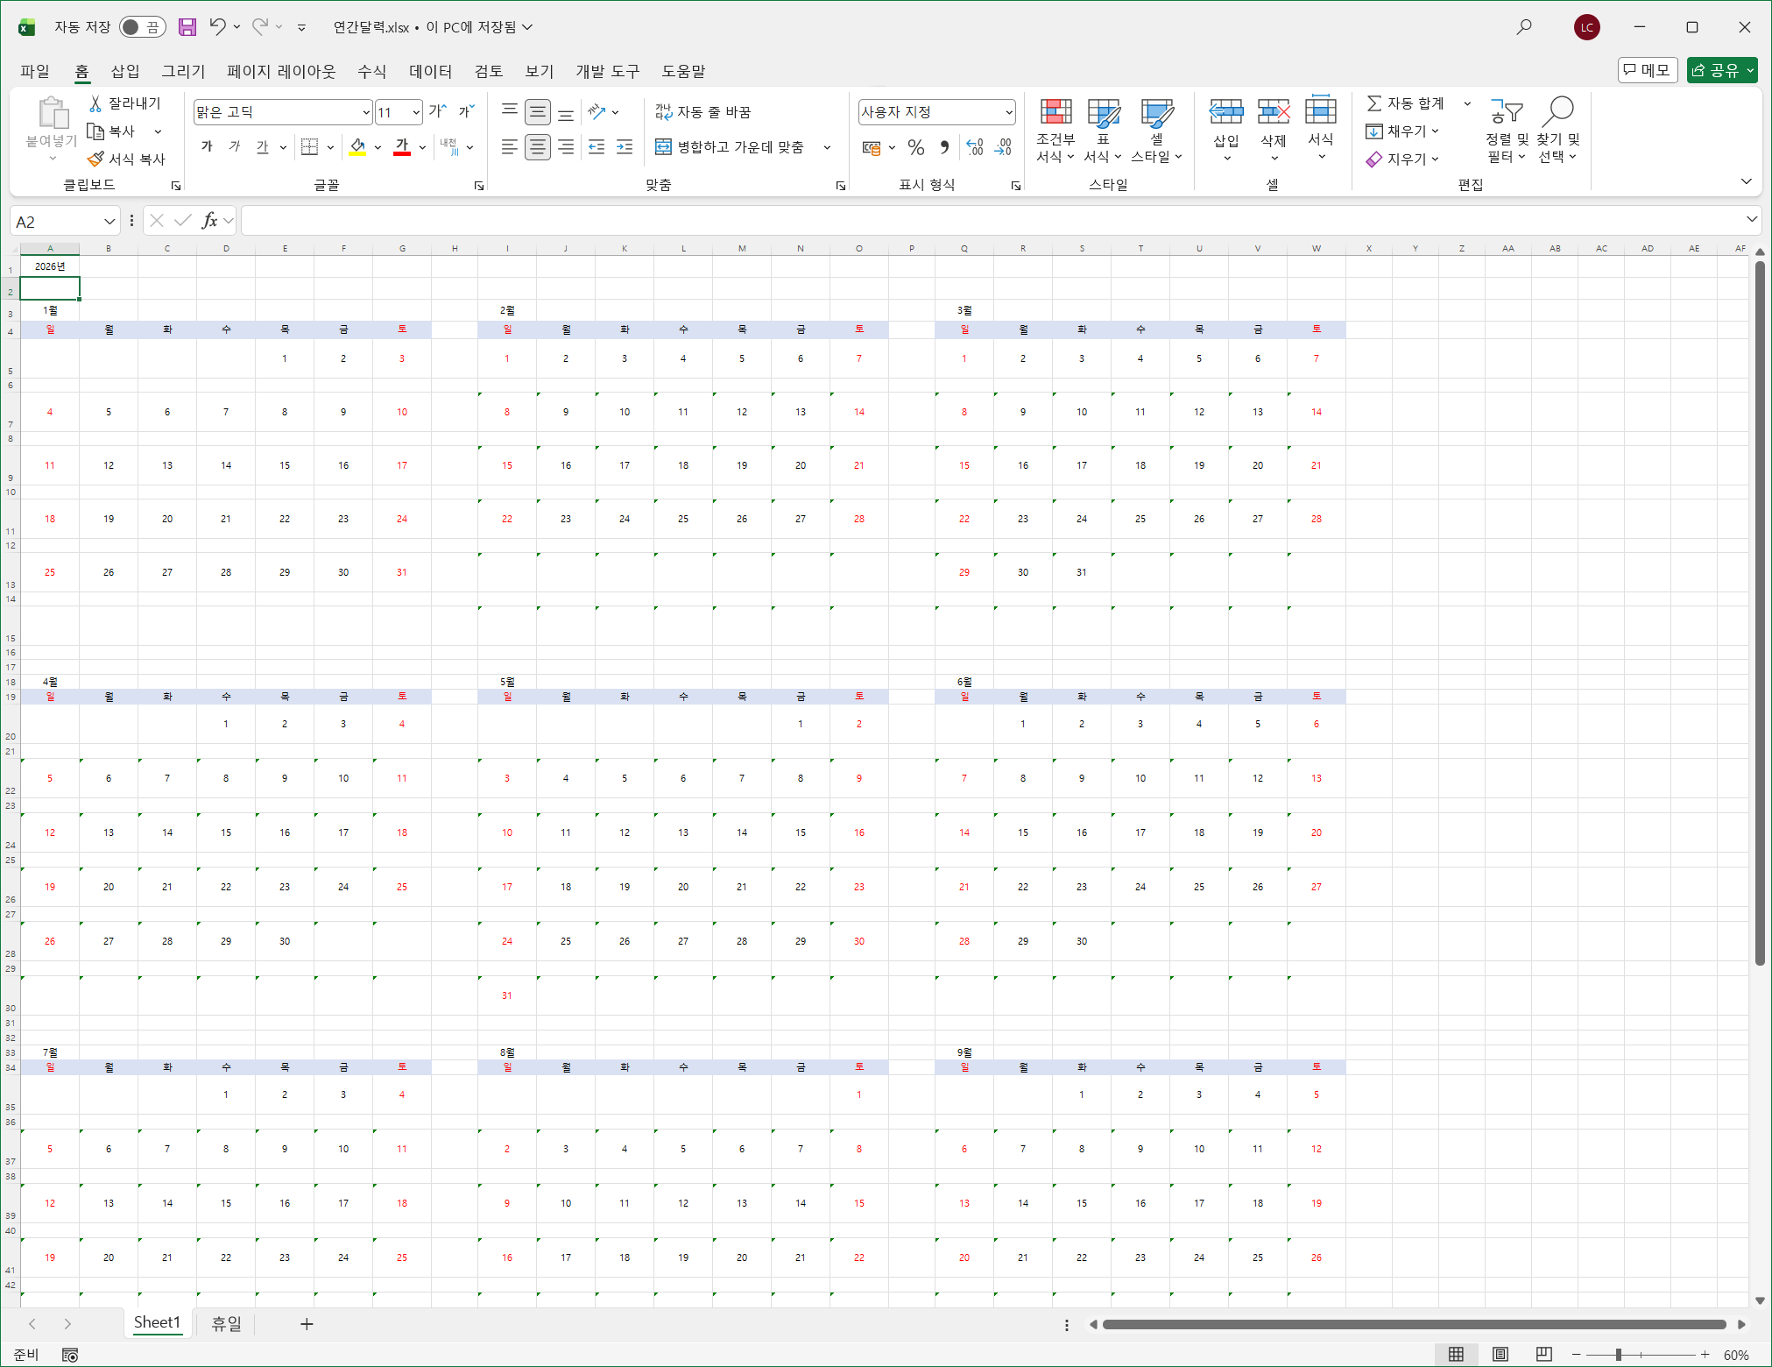Click the Find and Select magnifier icon
This screenshot has height=1367, width=1772.
coord(1557,111)
